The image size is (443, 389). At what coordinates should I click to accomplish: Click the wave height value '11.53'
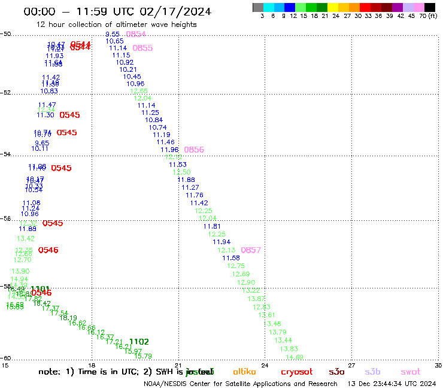(x=178, y=165)
